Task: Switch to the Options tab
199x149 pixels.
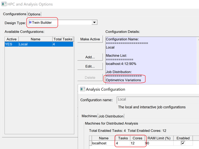Action: 34,14
